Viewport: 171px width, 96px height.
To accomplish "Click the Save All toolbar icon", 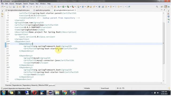I will pos(10,7).
